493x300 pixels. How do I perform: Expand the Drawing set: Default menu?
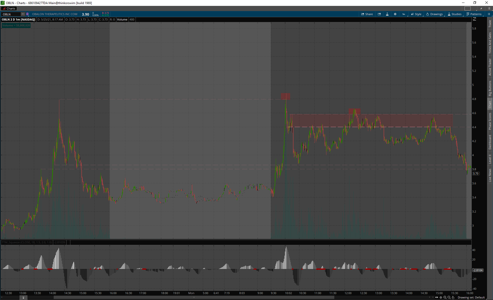(471, 297)
